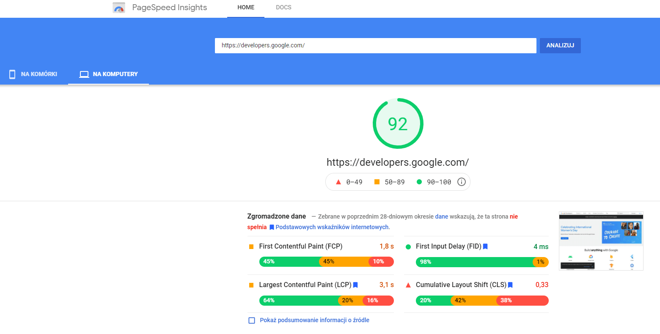Click the green 64% segment of LCP bar
Image resolution: width=660 pixels, height=334 pixels.
pyautogui.click(x=299, y=300)
